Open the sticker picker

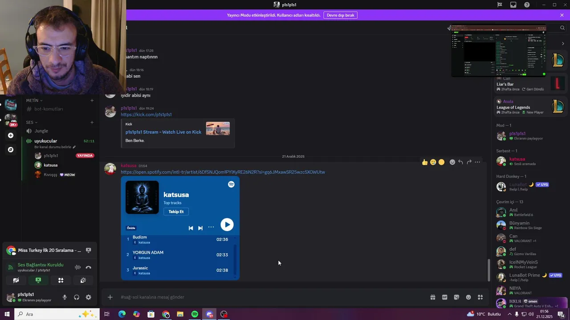pyautogui.click(x=456, y=297)
